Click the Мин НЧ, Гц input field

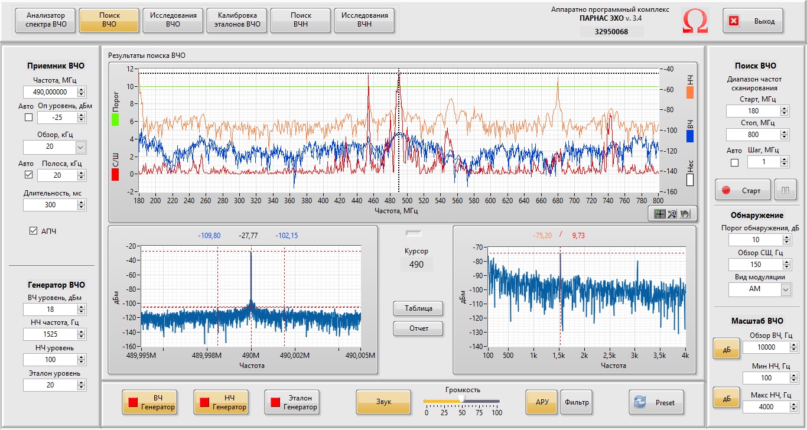click(x=766, y=378)
